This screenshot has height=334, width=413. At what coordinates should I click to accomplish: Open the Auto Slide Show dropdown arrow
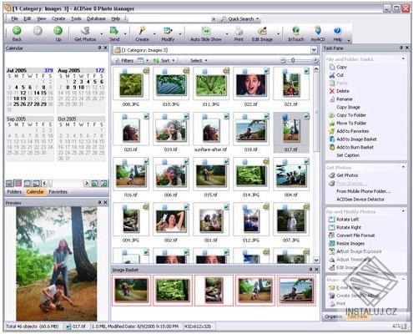tap(227, 34)
